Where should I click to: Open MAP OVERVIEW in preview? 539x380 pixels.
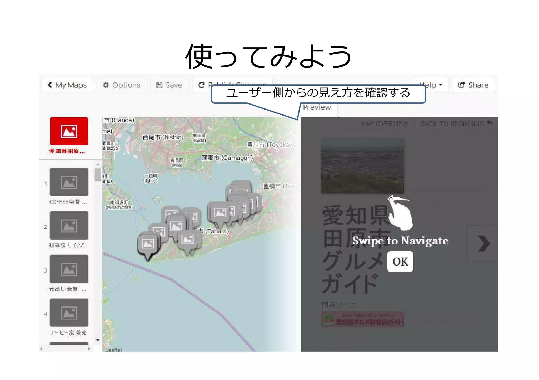pyautogui.click(x=384, y=124)
